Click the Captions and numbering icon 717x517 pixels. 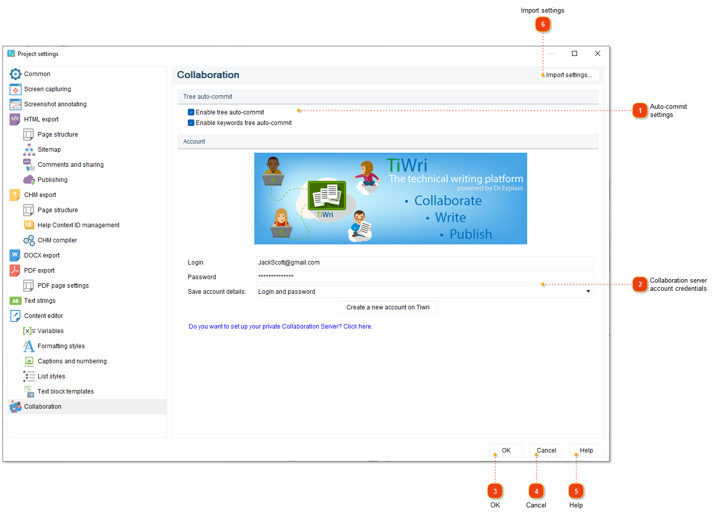pyautogui.click(x=29, y=361)
